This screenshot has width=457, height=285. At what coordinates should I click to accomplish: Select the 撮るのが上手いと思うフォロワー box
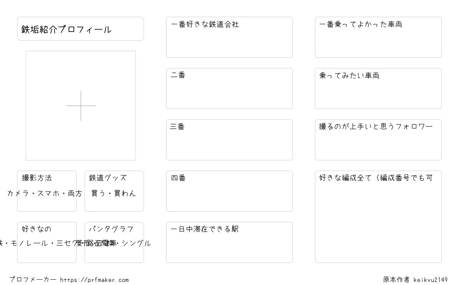click(x=378, y=140)
